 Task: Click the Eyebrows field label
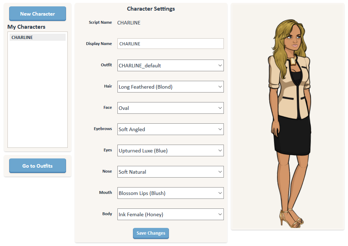click(x=103, y=129)
